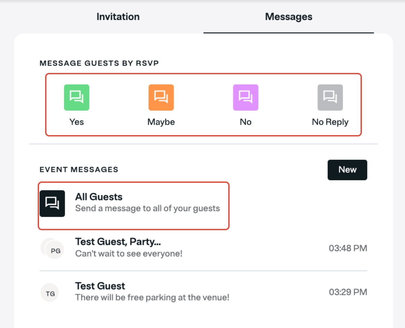405x328 pixels.
Task: Click the Event Messages section header
Action: coord(79,169)
